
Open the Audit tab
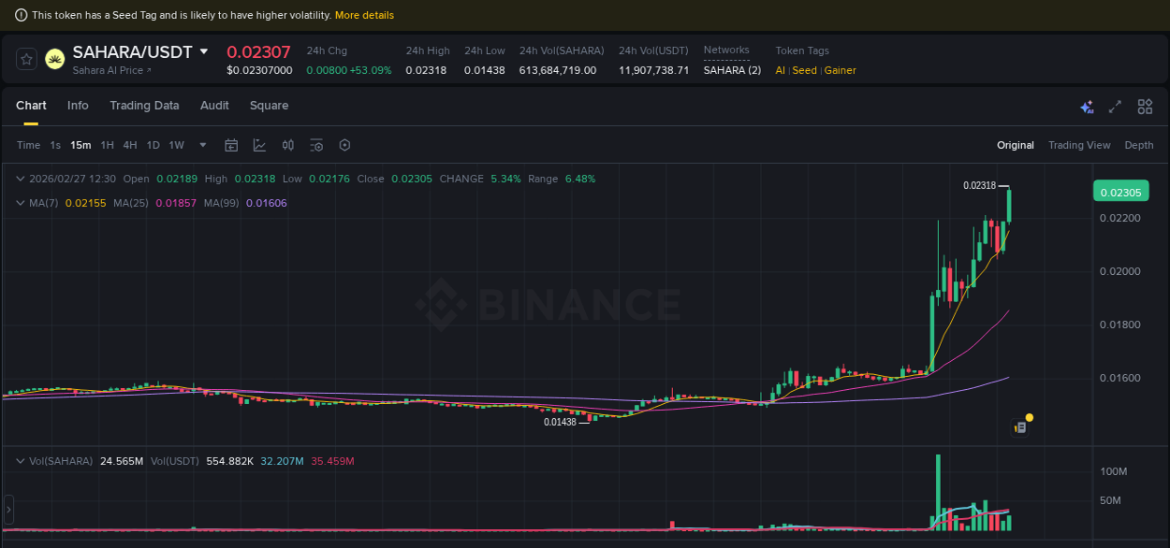(214, 106)
